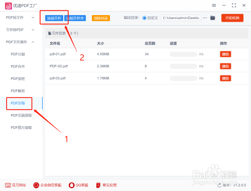Image resolution: width=251 pixels, height=191 pixels.
Task: Click the PDF文件操作 sidebar label
Action: [x=17, y=42]
